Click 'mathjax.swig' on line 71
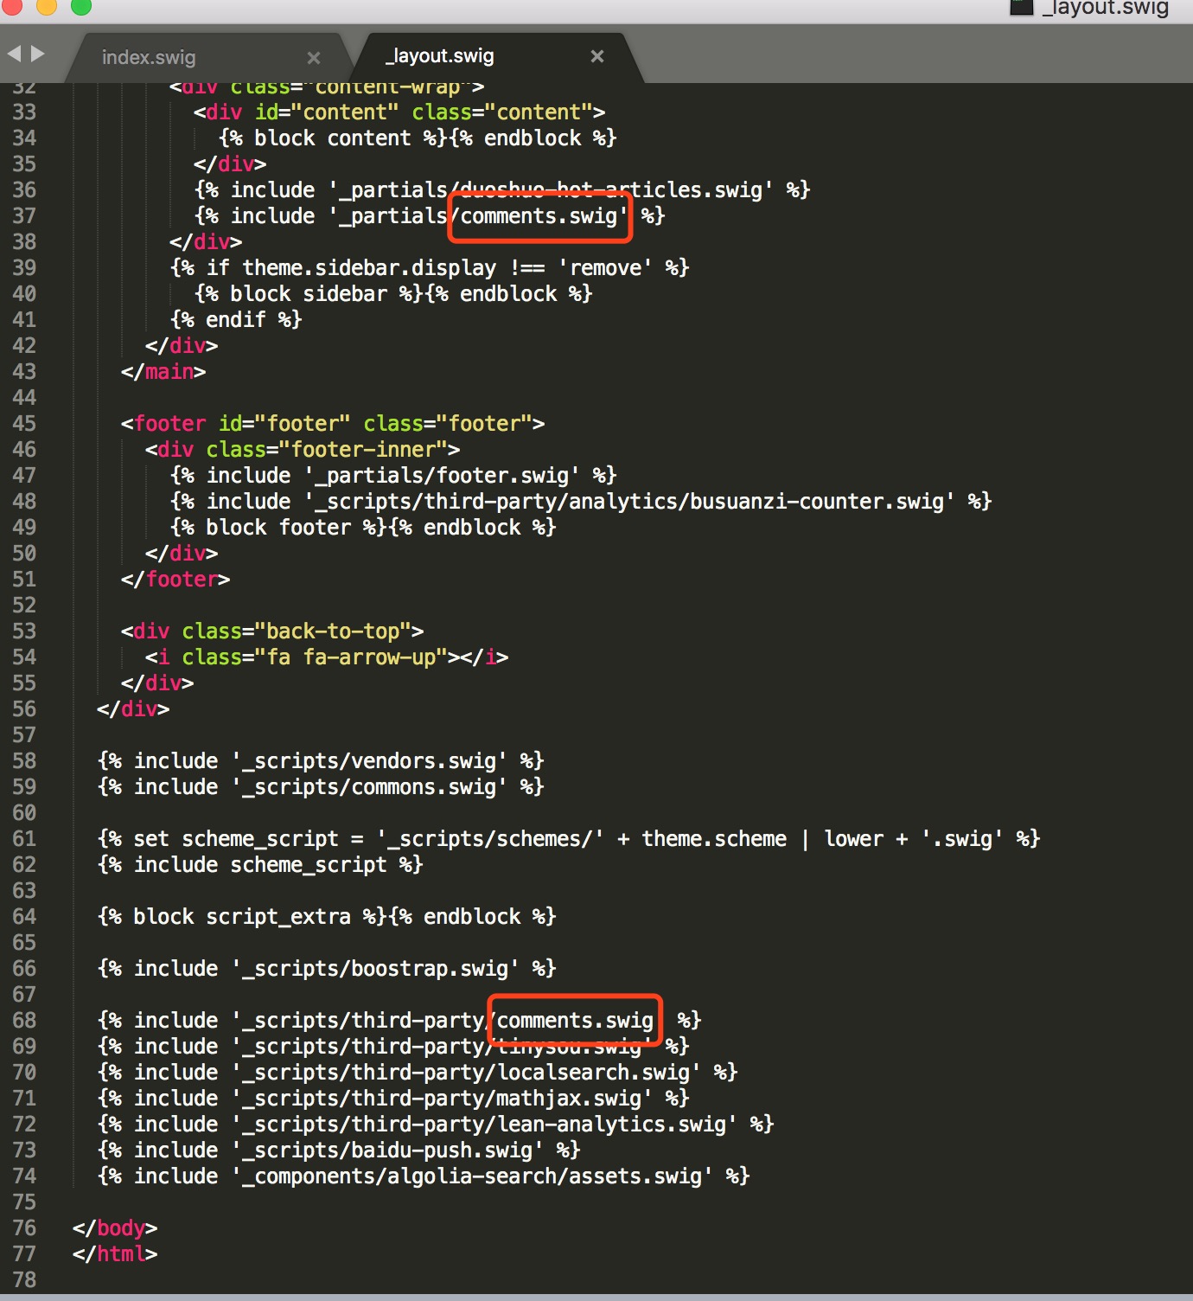 tap(569, 1099)
